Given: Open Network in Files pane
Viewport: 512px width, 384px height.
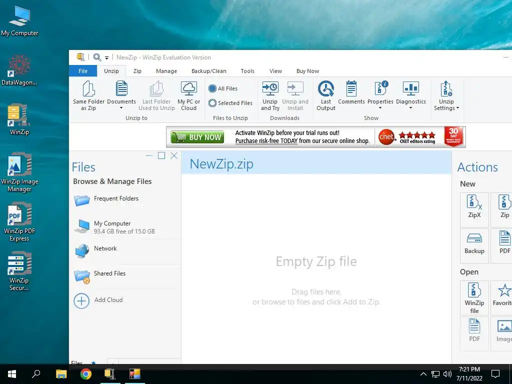Looking at the screenshot, I should pyautogui.click(x=126, y=251).
